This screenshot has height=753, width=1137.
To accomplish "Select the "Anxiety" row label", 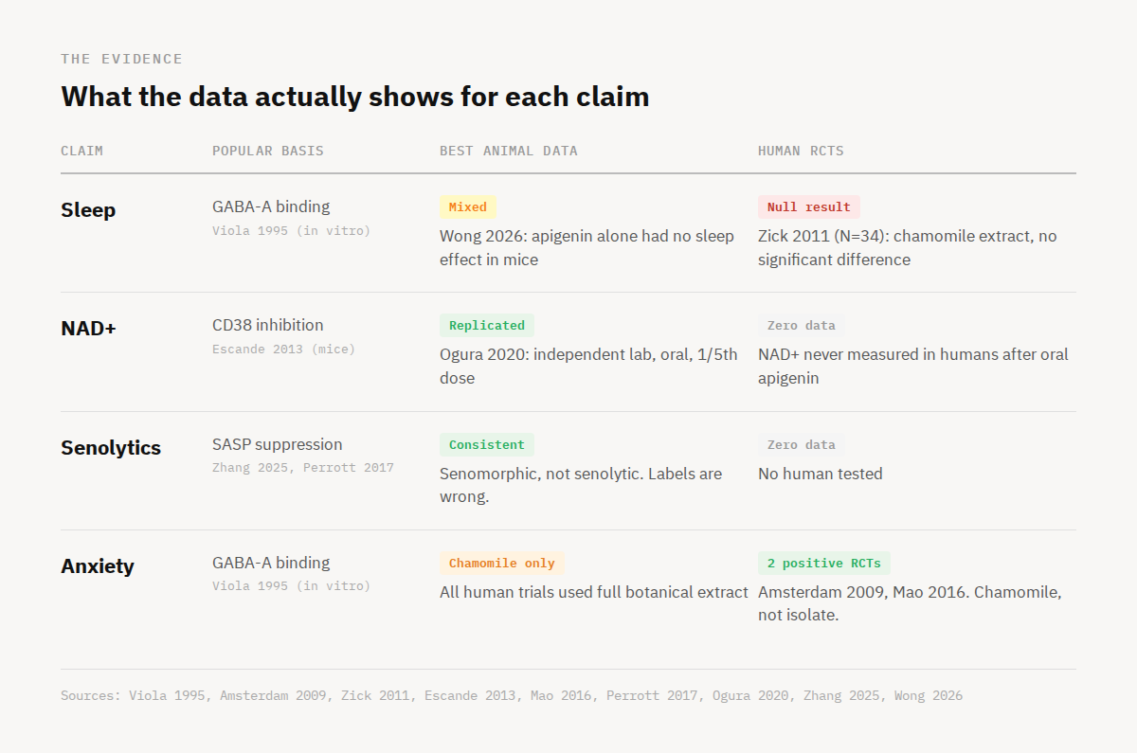I will pos(98,566).
